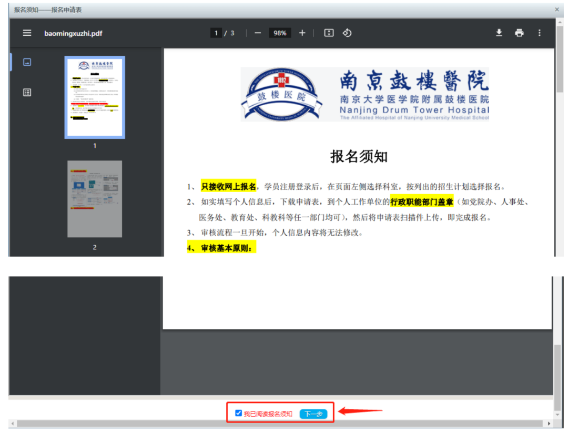Close the 报名须知 dialog window

(x=557, y=9)
